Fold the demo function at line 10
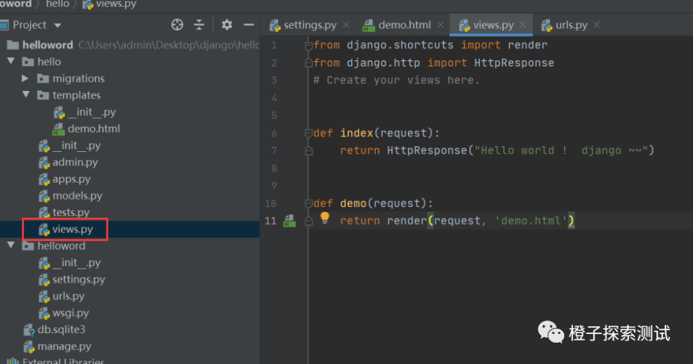Screen dimensions: 693x364 click(x=309, y=203)
